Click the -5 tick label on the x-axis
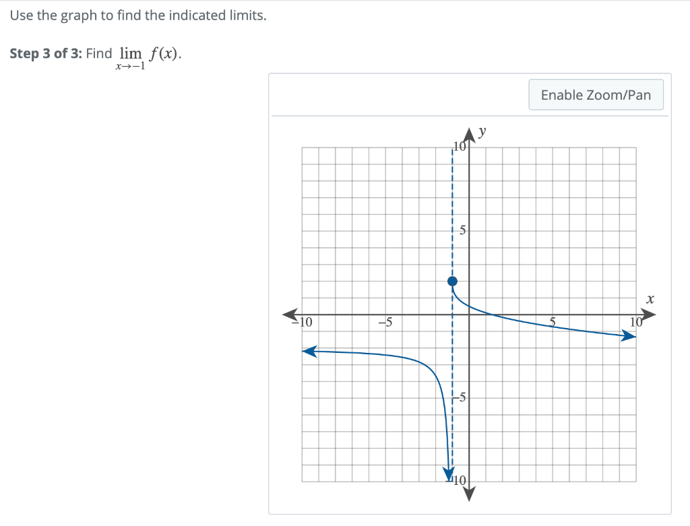The height and width of the screenshot is (526, 690). pyautogui.click(x=385, y=322)
